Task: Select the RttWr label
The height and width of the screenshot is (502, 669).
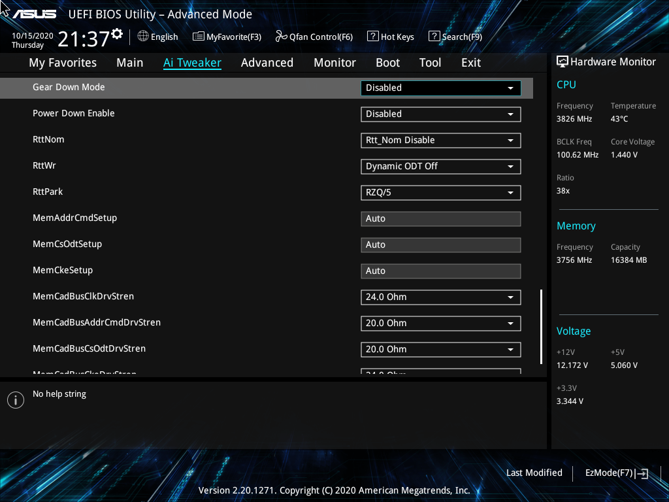Action: 44,165
